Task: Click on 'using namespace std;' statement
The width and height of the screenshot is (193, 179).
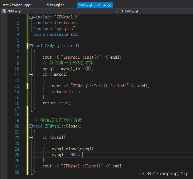Action: 56,34
